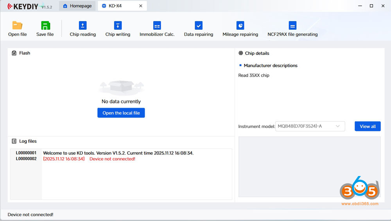This screenshot has width=391, height=221.
Task: Close the KD-X4 tab
Action: point(141,6)
